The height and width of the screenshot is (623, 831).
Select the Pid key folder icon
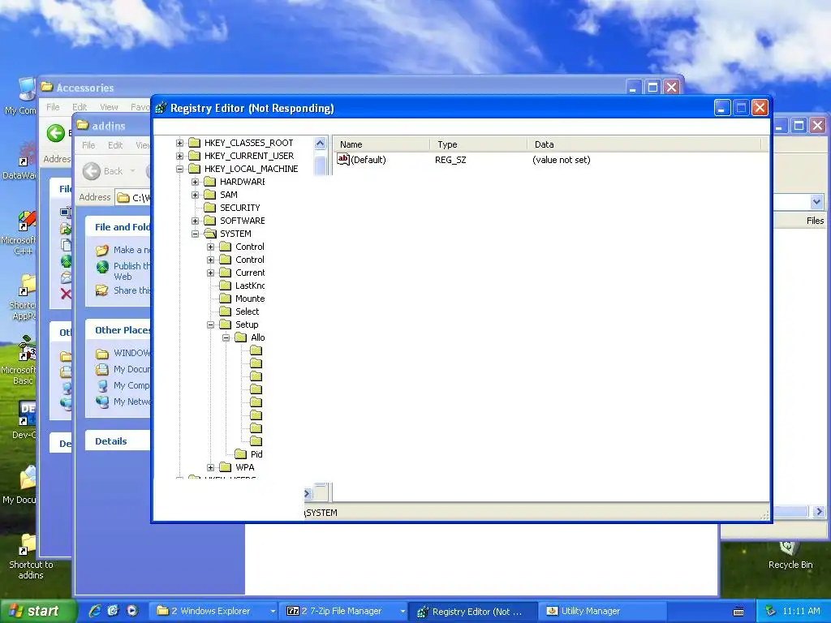241,454
